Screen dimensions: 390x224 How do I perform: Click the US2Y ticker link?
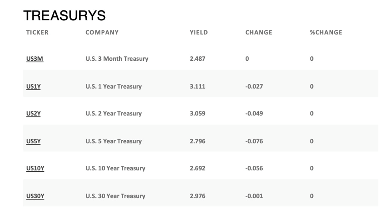(34, 113)
